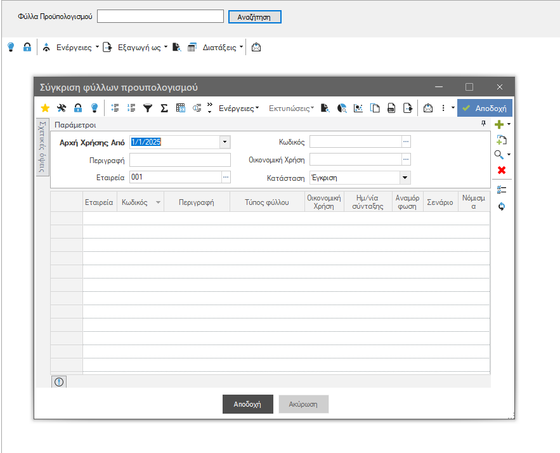The width and height of the screenshot is (560, 453).
Task: Click the filter funnel icon
Action: (148, 108)
